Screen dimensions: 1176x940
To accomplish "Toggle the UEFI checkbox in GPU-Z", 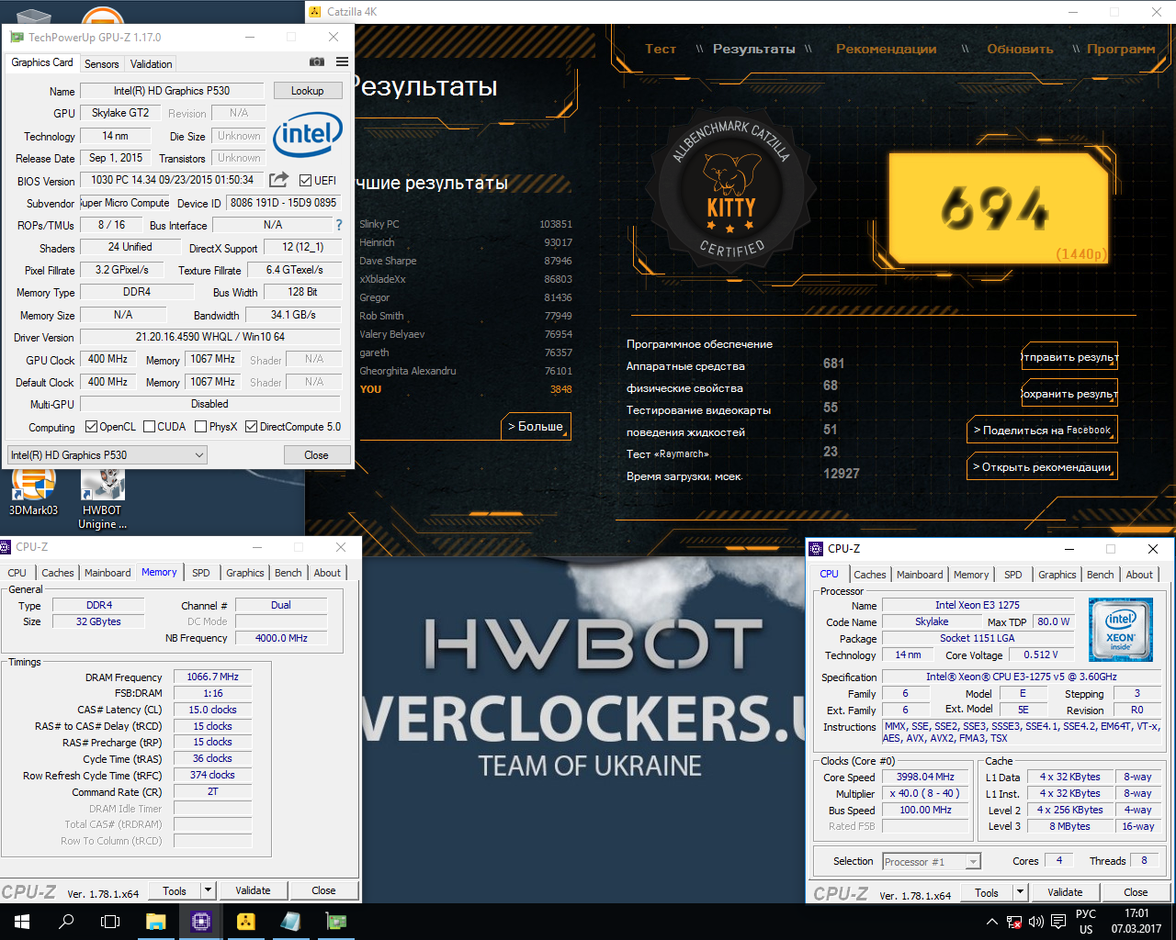I will [x=306, y=181].
